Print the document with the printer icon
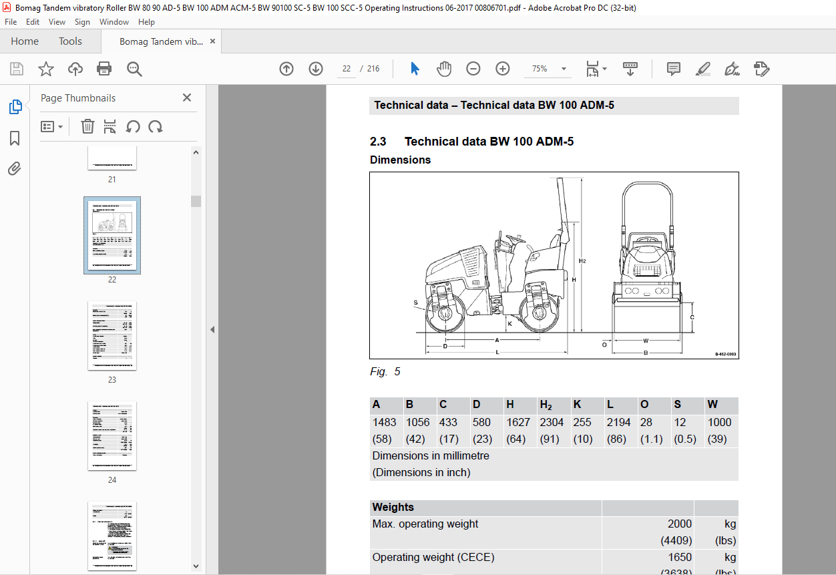 (x=104, y=69)
